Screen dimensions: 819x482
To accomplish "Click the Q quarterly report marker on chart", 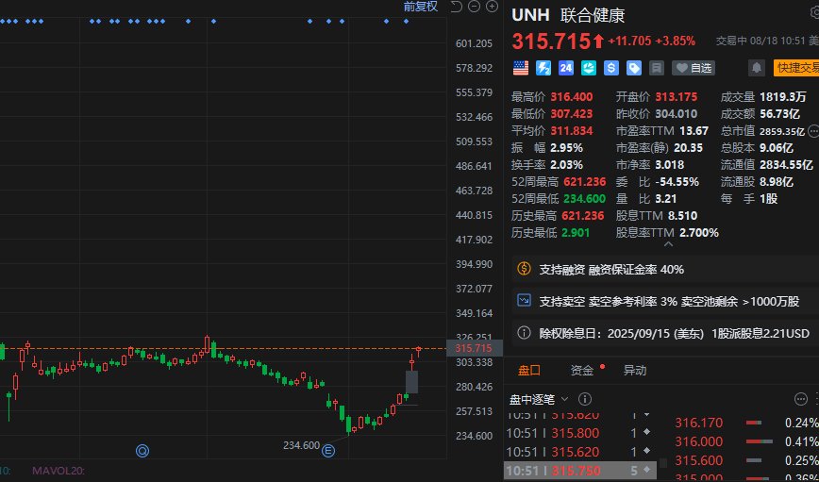I will tap(142, 450).
